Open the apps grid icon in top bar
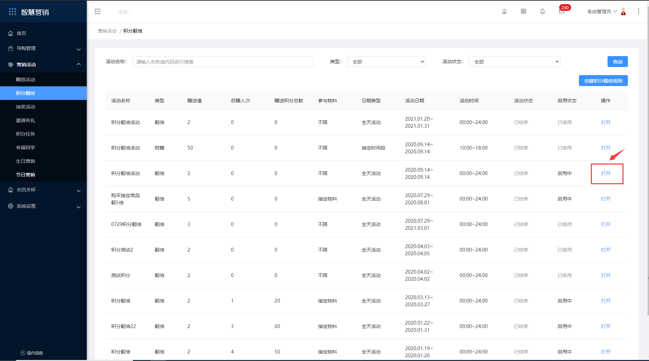The image size is (649, 361). 523,12
